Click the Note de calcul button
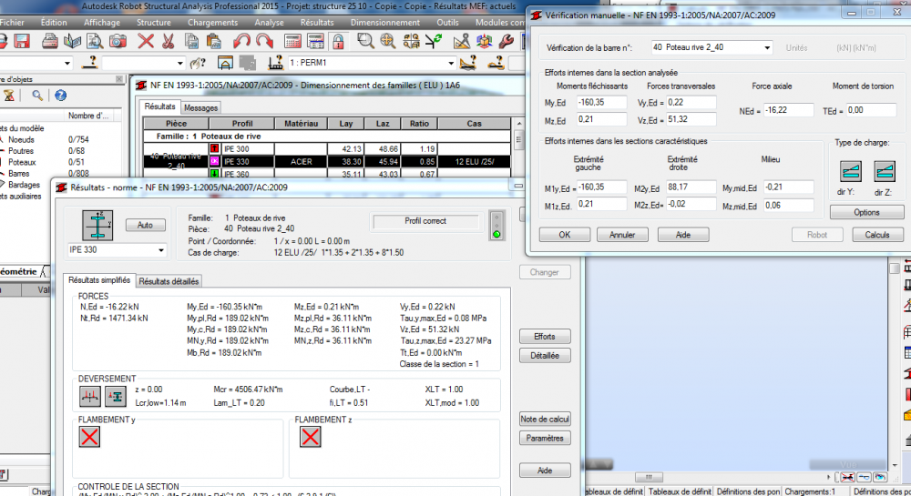Image resolution: width=911 pixels, height=496 pixels. coord(545,419)
